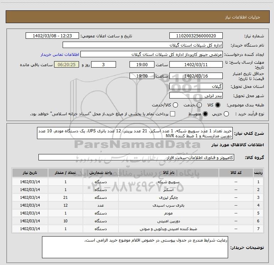Click quantity 12 in باتری row
The width and height of the screenshot is (274, 265).
coord(65,205)
